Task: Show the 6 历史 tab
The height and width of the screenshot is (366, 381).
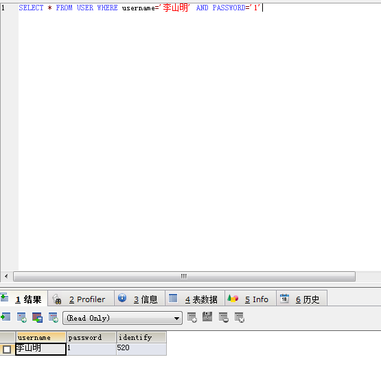Action: [x=301, y=299]
